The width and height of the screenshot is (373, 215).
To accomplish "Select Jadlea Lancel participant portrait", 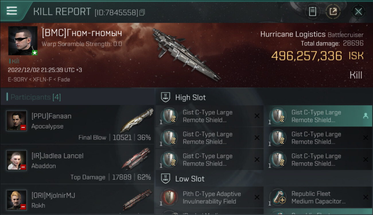I will coord(17,160).
